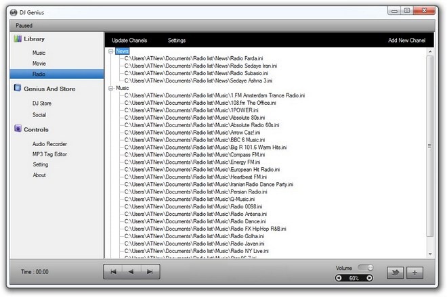This screenshot has width=447, height=297.
Task: Collapse the News tree node
Action: click(x=111, y=51)
